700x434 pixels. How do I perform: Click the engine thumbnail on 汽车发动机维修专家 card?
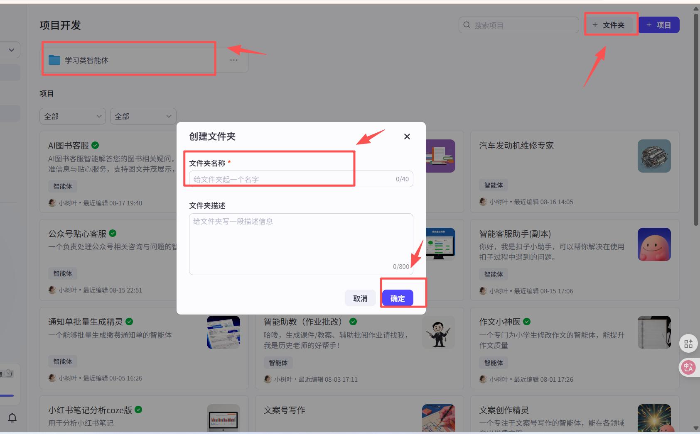(x=654, y=156)
